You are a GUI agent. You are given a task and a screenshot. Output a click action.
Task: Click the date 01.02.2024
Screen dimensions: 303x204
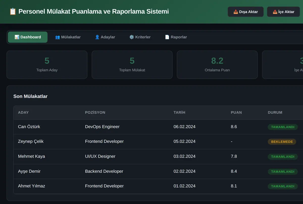[x=185, y=186]
